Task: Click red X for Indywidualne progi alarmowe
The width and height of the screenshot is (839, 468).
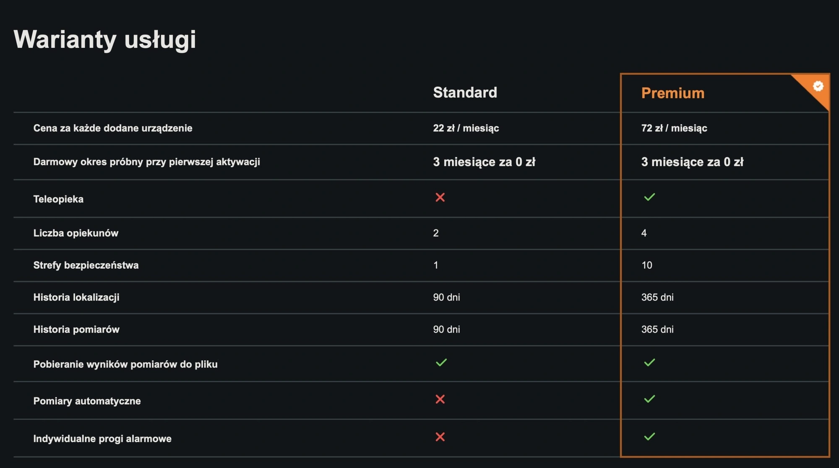Action: point(440,437)
